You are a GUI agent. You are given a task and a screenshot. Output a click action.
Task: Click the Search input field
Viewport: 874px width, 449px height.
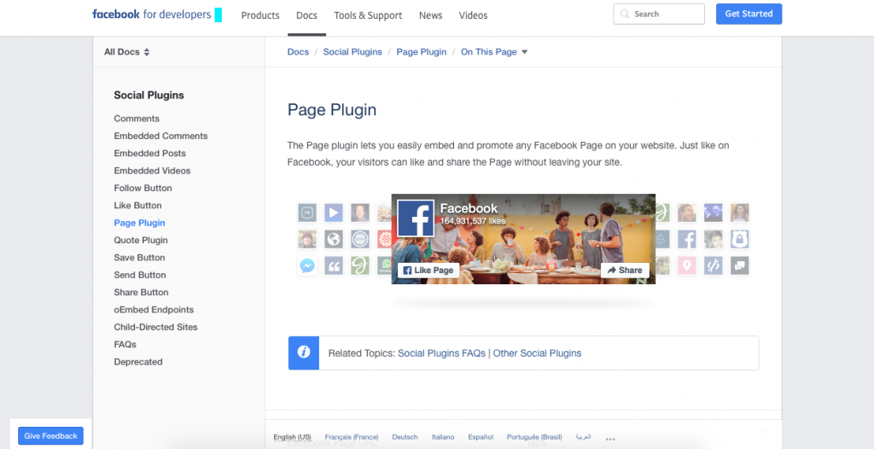[x=659, y=14]
